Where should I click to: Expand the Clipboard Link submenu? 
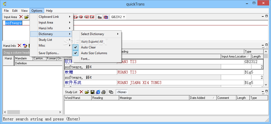tap(51, 17)
